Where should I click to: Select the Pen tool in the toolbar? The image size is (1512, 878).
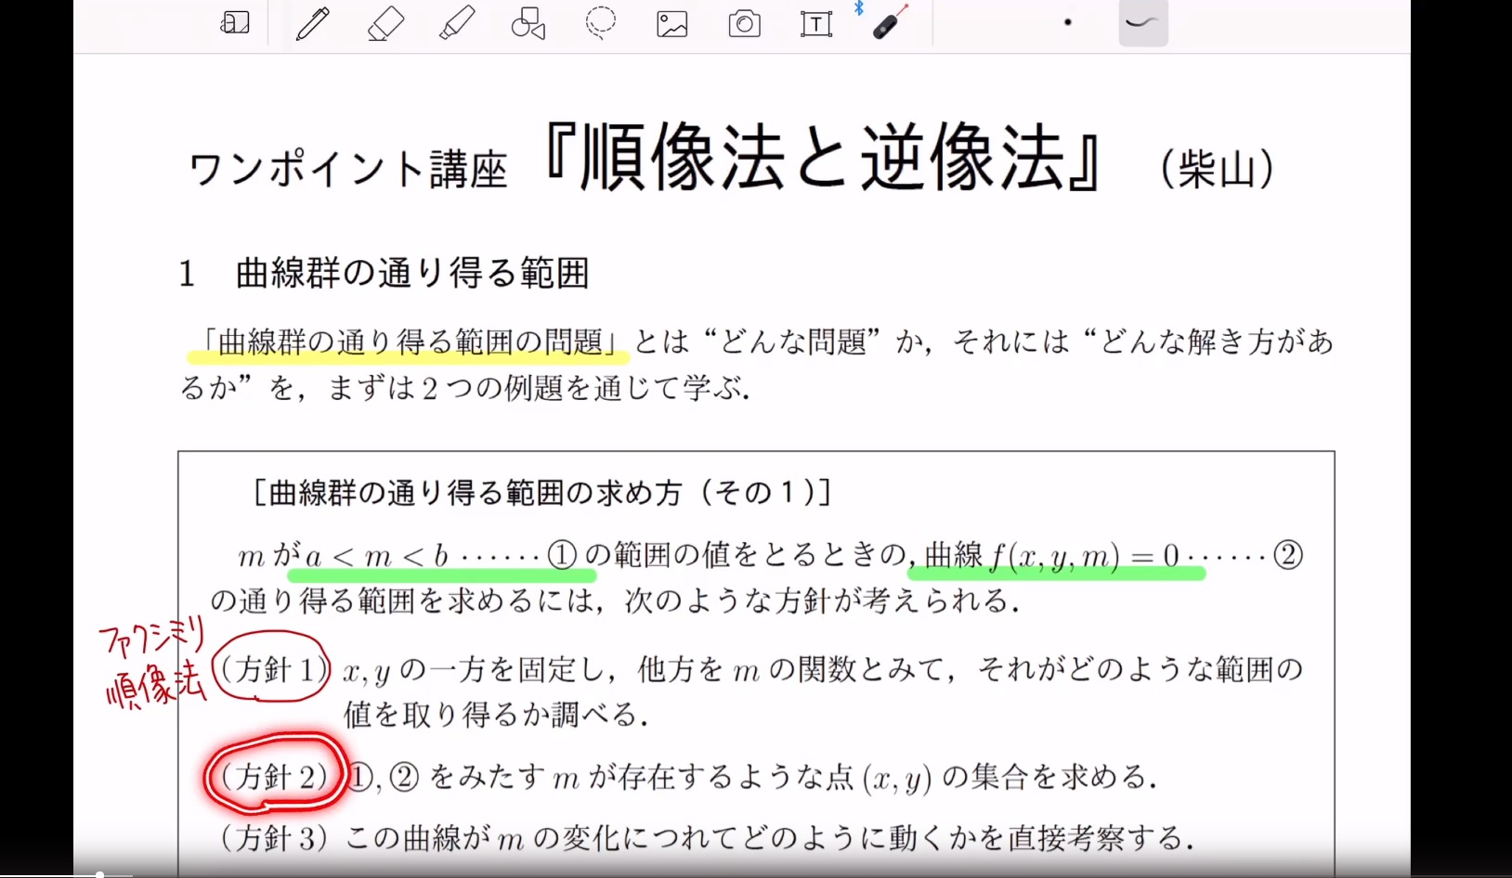(313, 23)
